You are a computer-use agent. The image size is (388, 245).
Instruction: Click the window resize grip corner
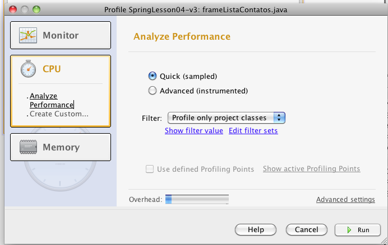click(384, 241)
